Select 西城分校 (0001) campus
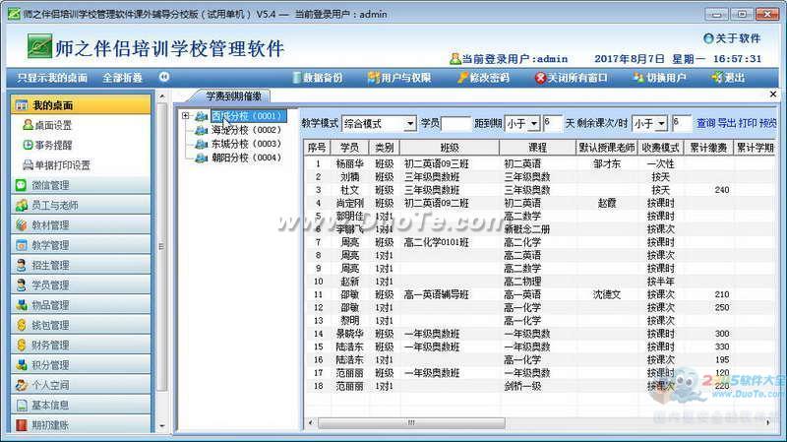This screenshot has height=442, width=787. [249, 116]
